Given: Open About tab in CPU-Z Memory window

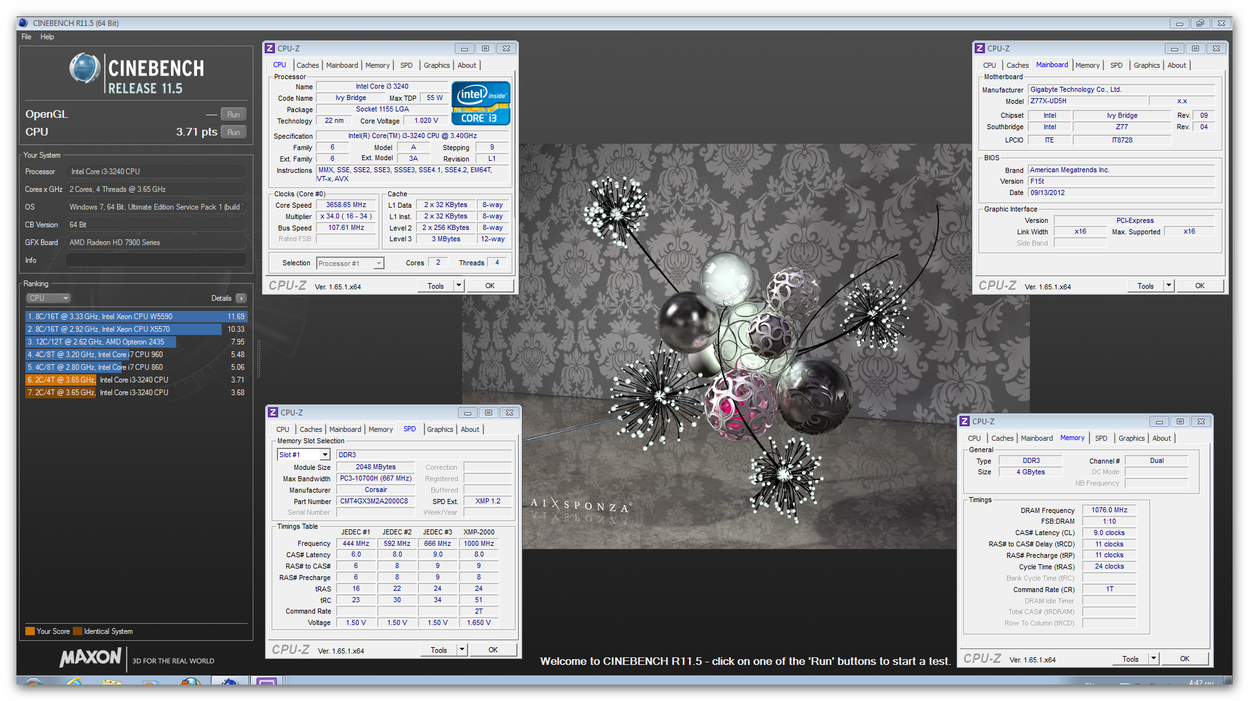Looking at the screenshot, I should pos(1162,438).
